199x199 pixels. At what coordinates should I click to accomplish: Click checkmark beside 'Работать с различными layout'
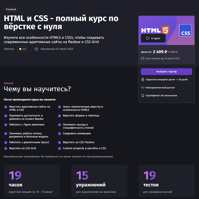6,143
